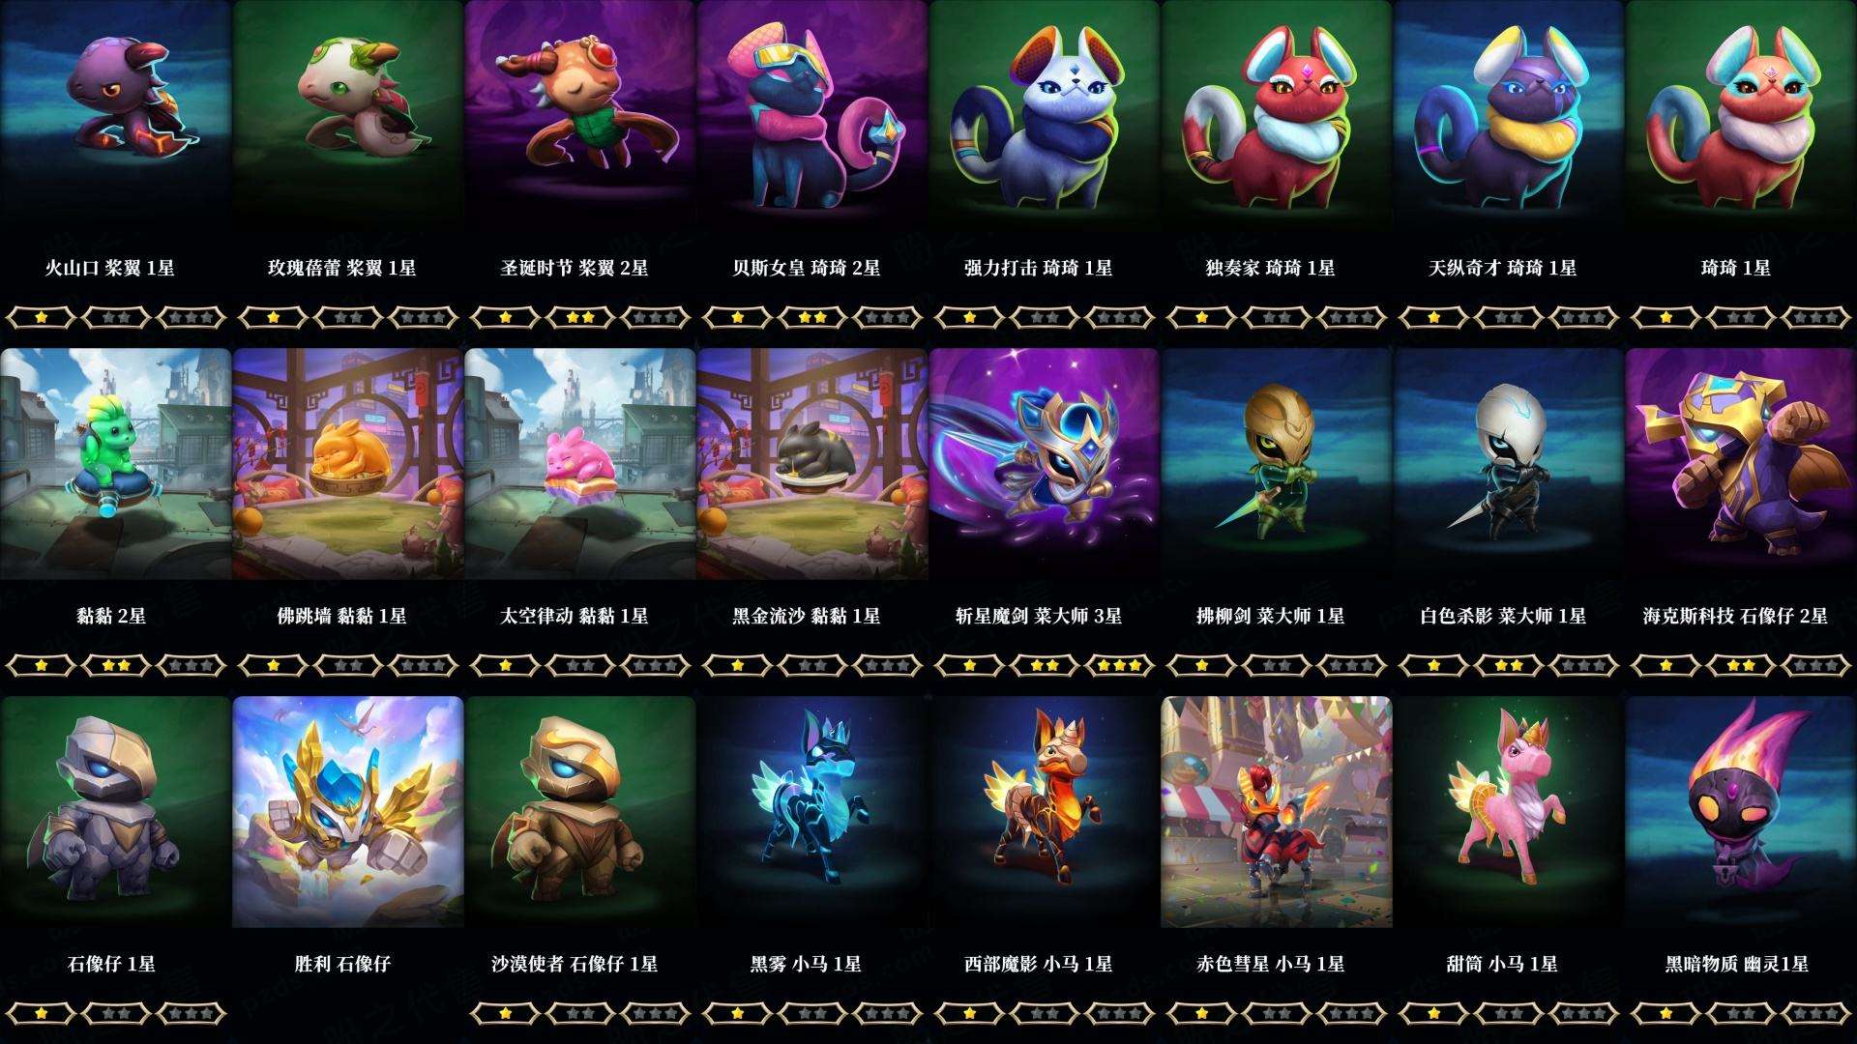1857x1044 pixels.
Task: Select the 拂柳剑 菜大师 gold-masked portrait
Action: pyautogui.click(x=1277, y=464)
